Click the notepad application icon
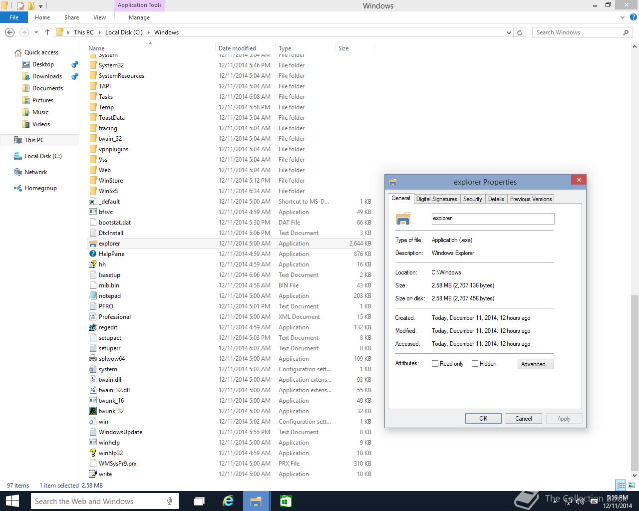This screenshot has height=511, width=639. pyautogui.click(x=92, y=296)
